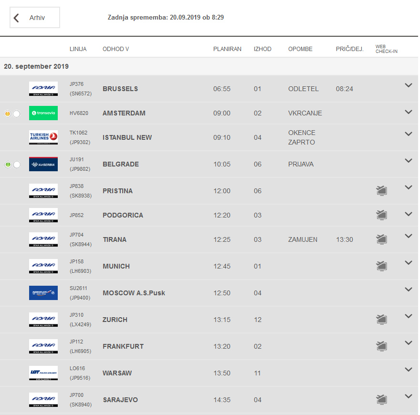Expand Istanbul New flight row
The width and height of the screenshot is (420, 415).
408,134
